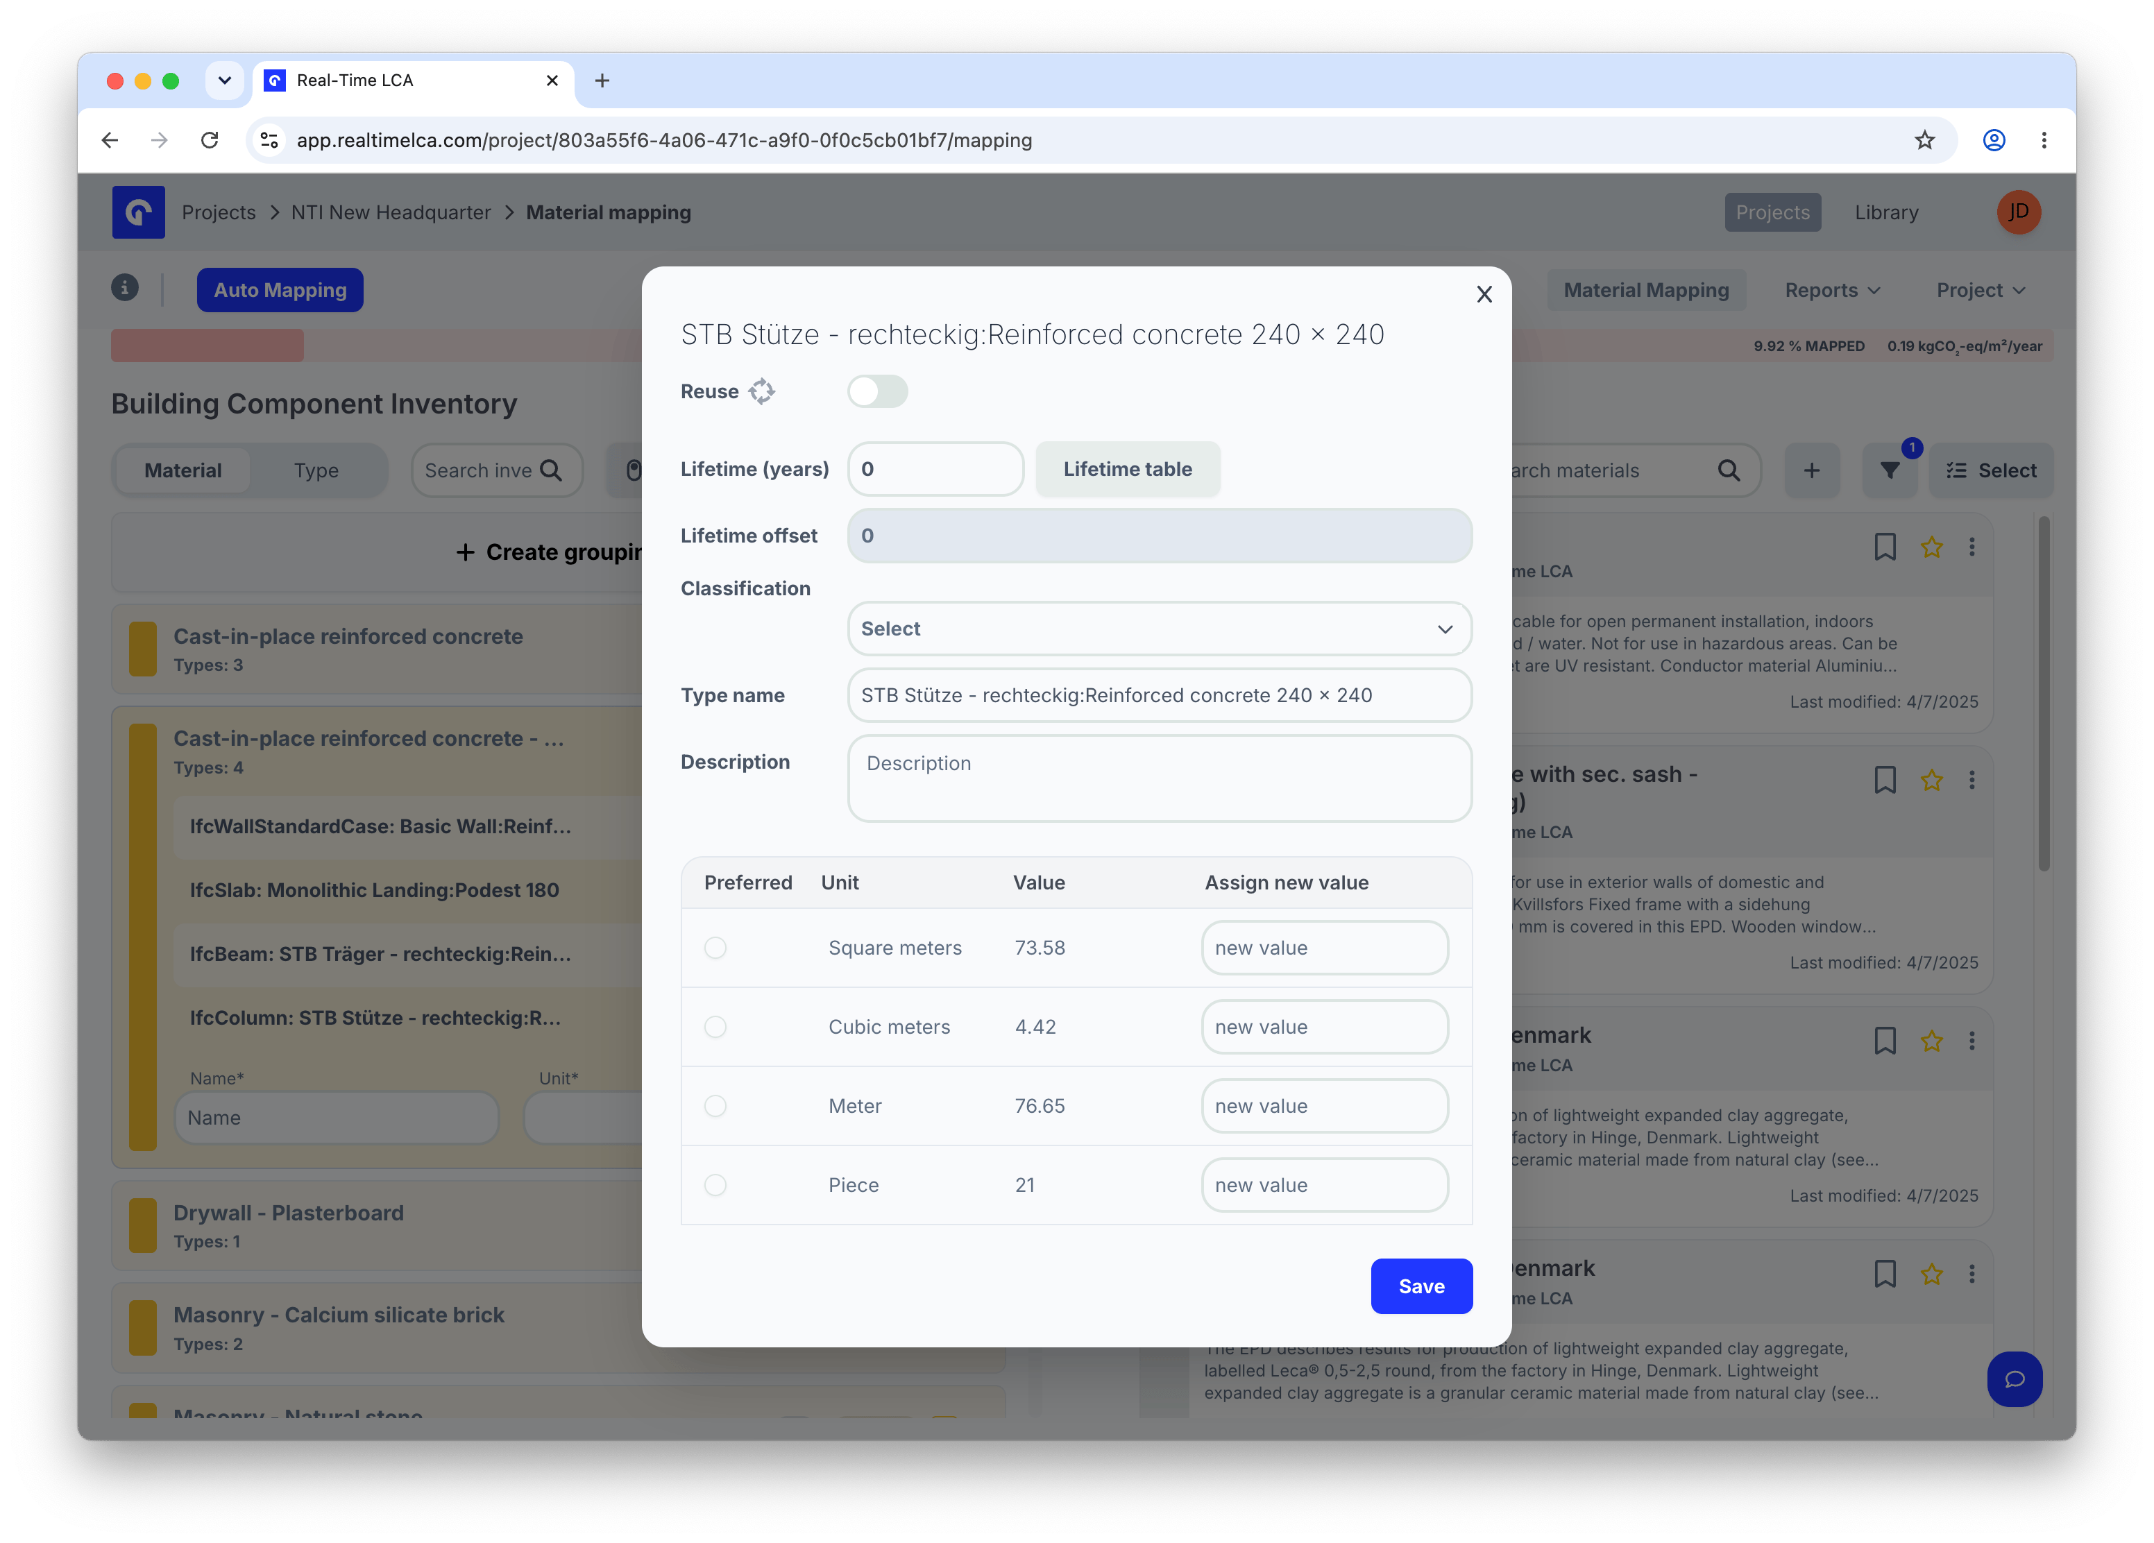Image resolution: width=2154 pixels, height=1543 pixels.
Task: Expand the Reports dropdown menu
Action: 1832,291
